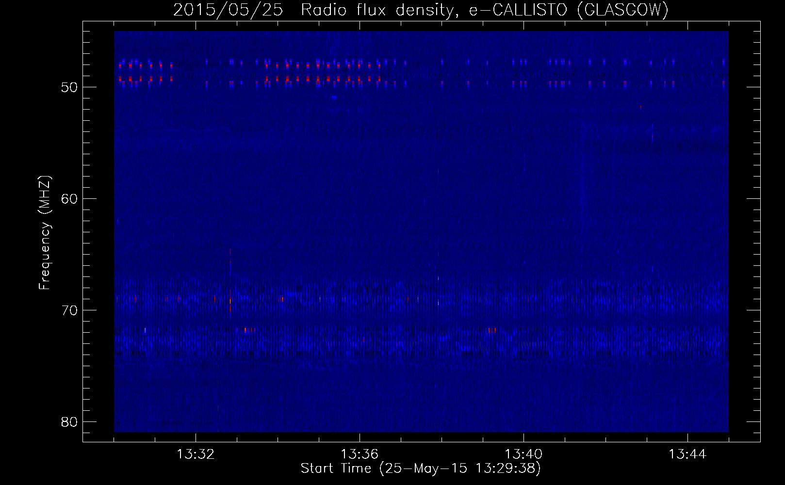Click the frequency tick label 70
This screenshot has height=485, width=785.
coord(69,310)
